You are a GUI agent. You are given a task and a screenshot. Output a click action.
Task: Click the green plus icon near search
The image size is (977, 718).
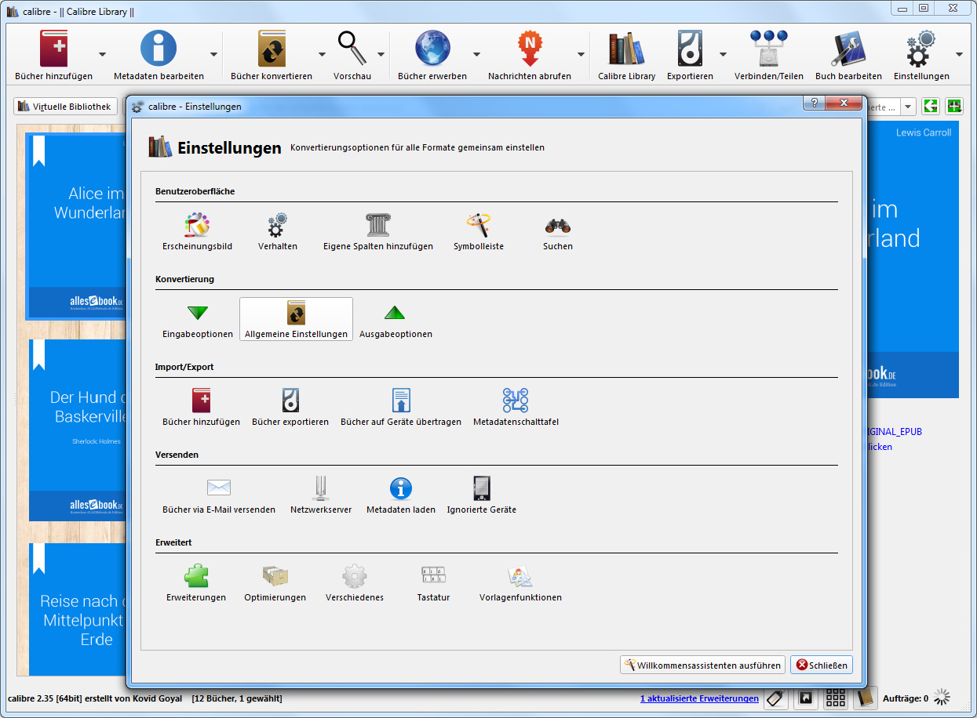click(x=954, y=107)
